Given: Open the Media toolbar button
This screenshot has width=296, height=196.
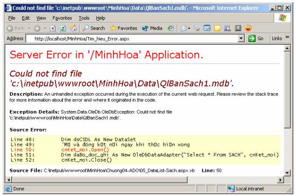Looking at the screenshot, I should tap(152, 28).
